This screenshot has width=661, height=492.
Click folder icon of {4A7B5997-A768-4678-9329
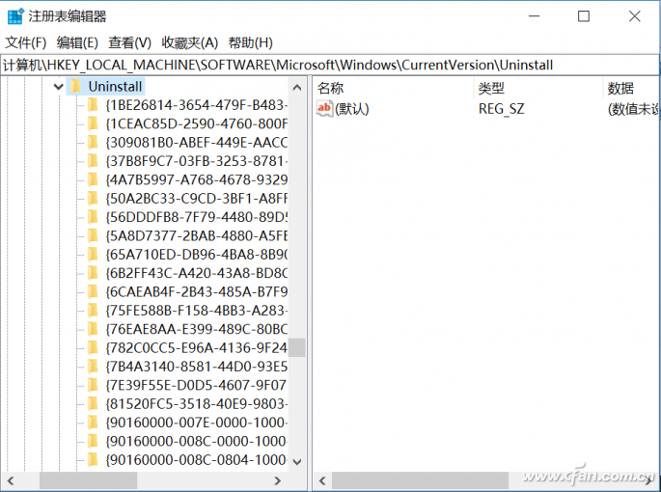click(94, 179)
